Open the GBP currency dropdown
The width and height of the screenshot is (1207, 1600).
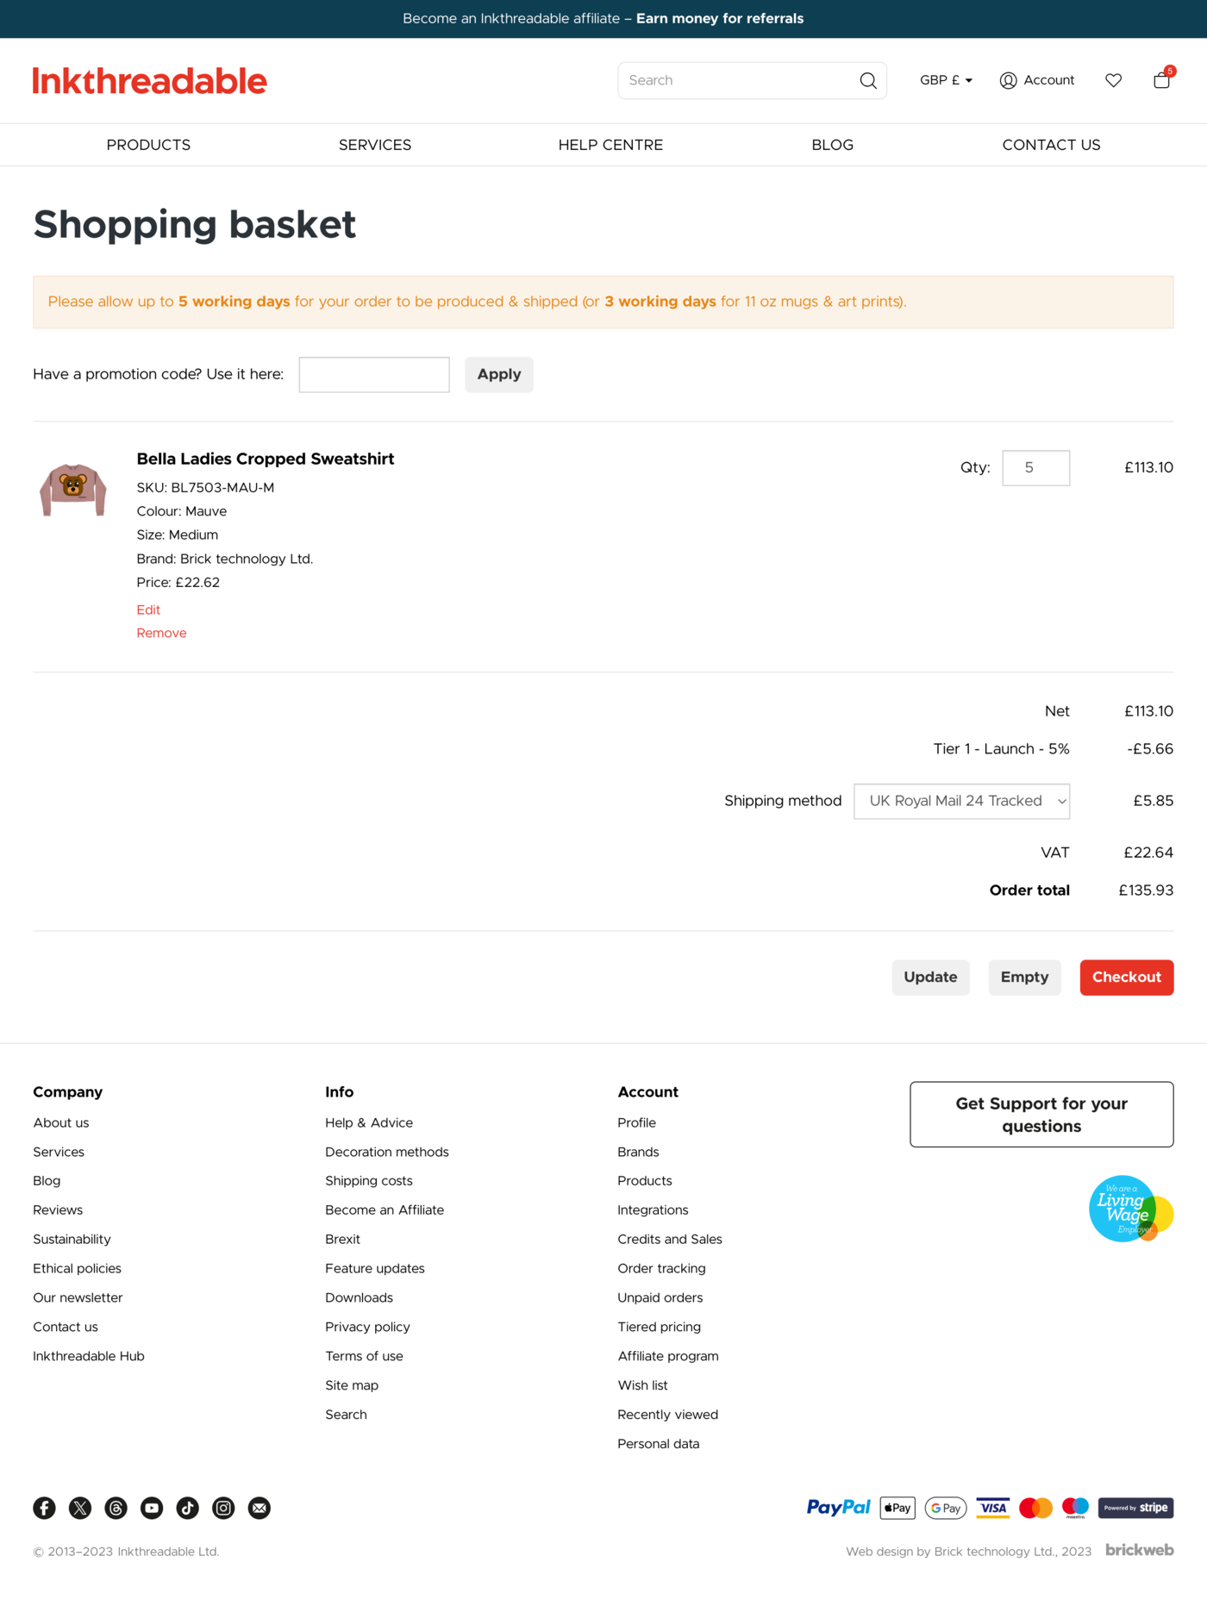pos(945,80)
